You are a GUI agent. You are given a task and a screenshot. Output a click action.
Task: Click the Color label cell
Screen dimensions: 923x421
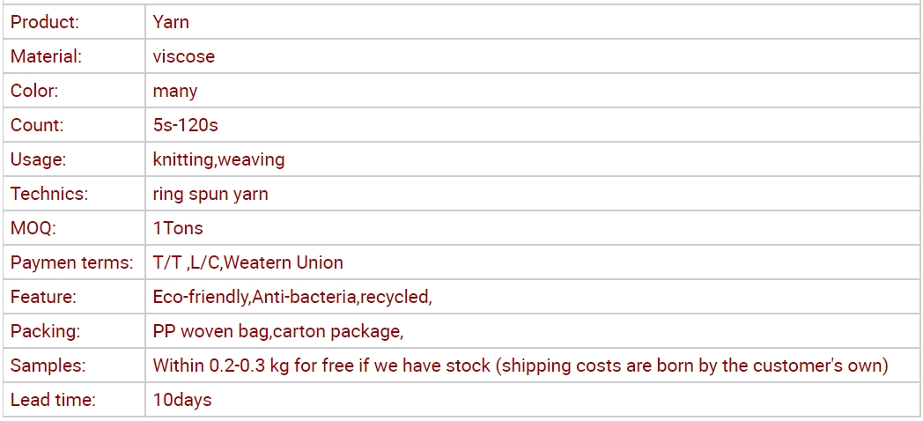[x=74, y=91]
